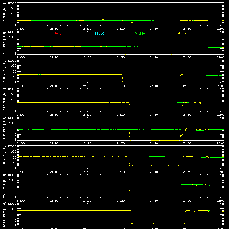Click the 10000 tick value on the 4995 MHz axis
This screenshot has height=229, width=229.
[12, 147]
